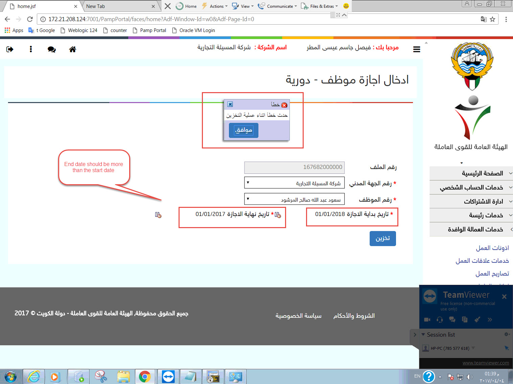This screenshot has width=513, height=384.
Task: Bookmark this page with the star icon
Action: point(492,19)
